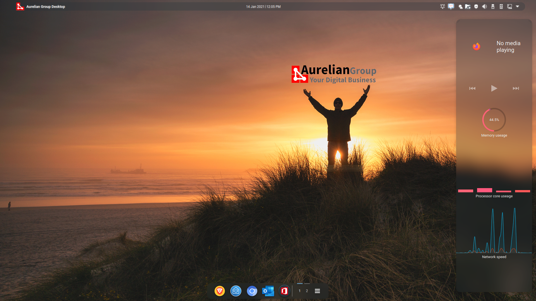Image resolution: width=536 pixels, height=301 pixels.
Task: Launch Microsoft Outlook from the dock
Action: [x=268, y=291]
